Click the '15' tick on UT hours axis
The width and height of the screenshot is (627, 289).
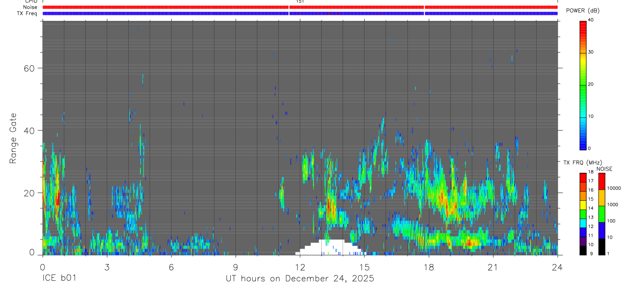[x=365, y=267]
